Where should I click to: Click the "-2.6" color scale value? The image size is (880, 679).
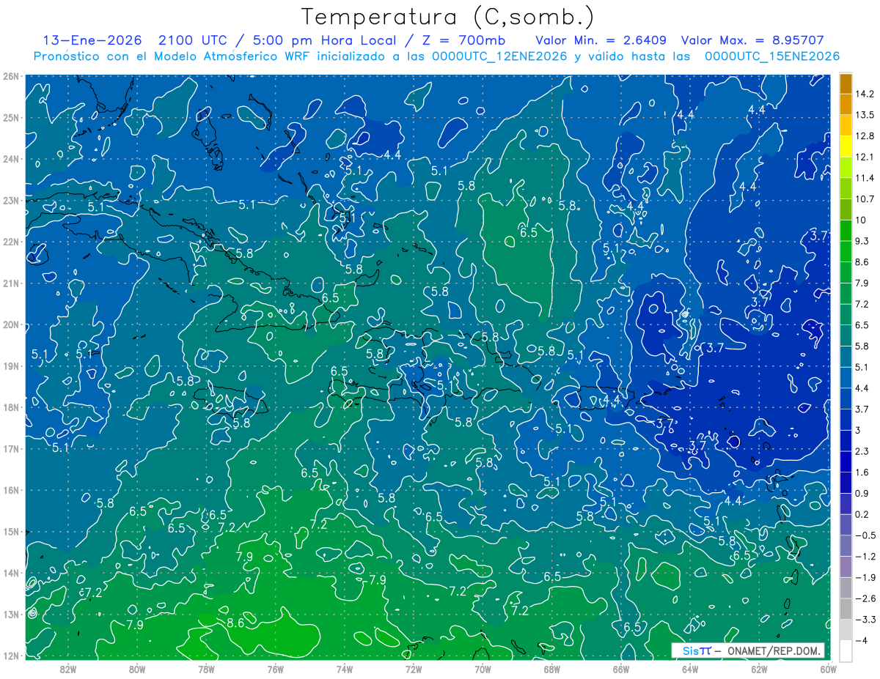click(x=865, y=599)
